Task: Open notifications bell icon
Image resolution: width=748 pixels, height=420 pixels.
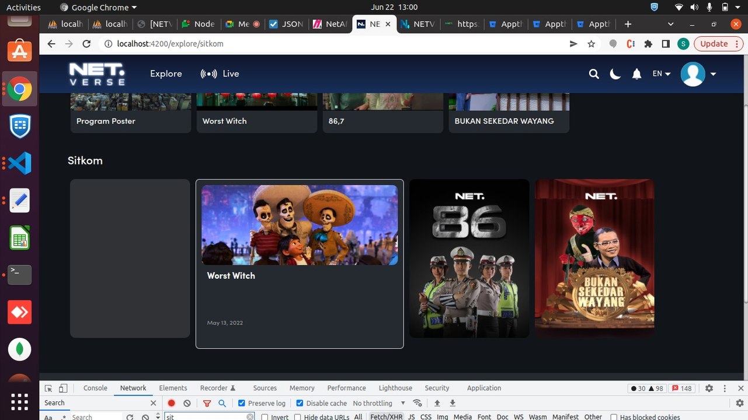Action: pyautogui.click(x=637, y=74)
